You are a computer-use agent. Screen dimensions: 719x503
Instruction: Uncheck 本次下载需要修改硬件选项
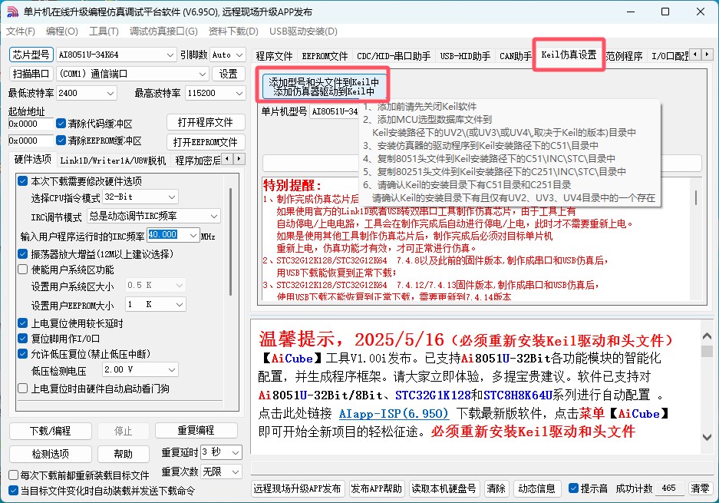(x=22, y=180)
